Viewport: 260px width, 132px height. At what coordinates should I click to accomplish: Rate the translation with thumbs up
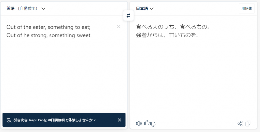click(x=147, y=123)
